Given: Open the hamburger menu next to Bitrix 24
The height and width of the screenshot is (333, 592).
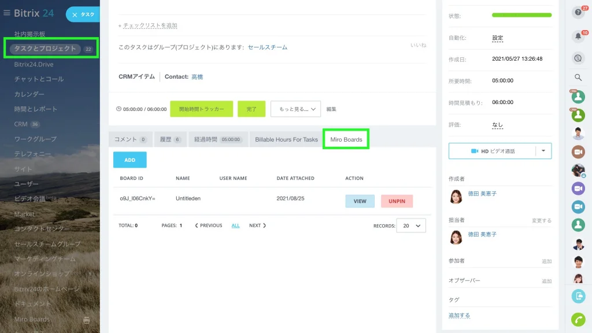Looking at the screenshot, I should (7, 13).
